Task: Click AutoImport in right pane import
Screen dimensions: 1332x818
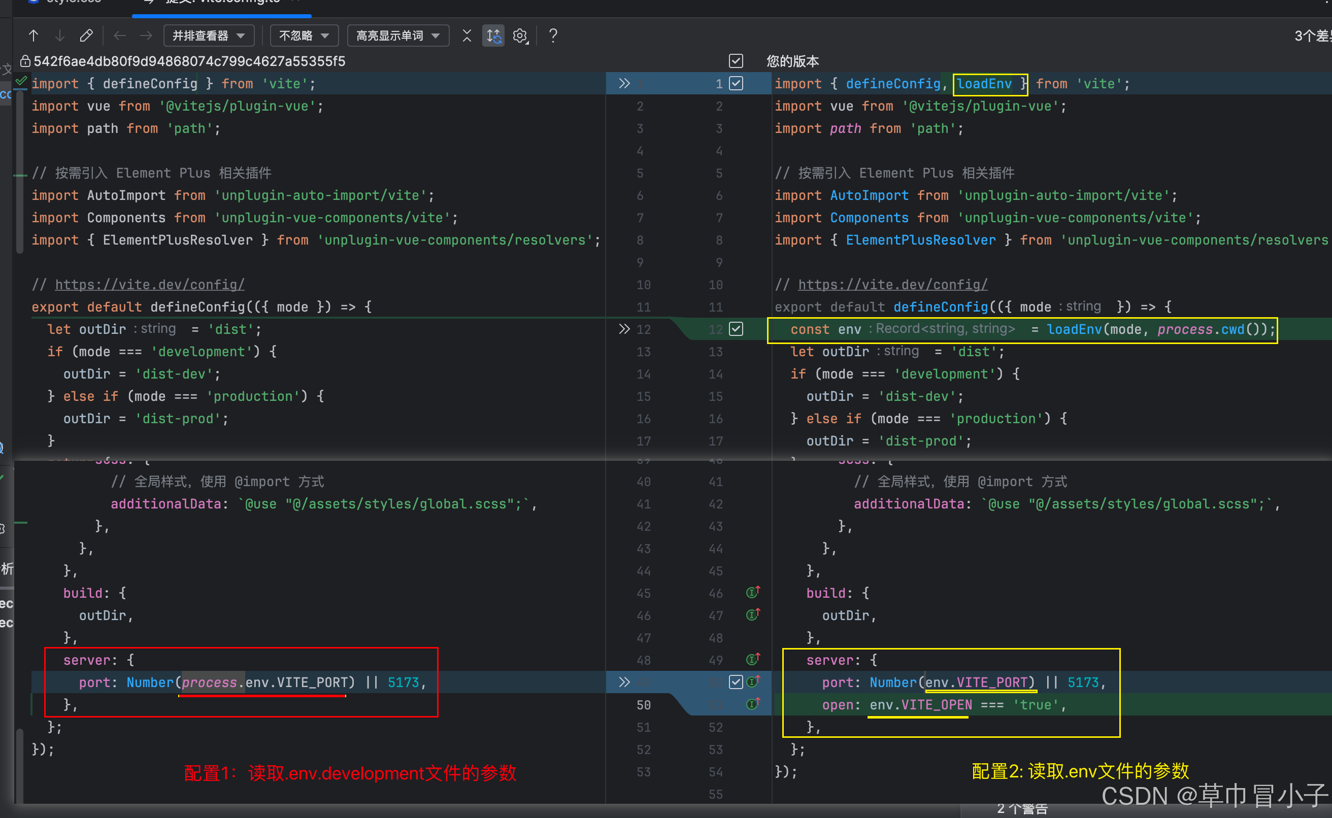Action: 870,195
